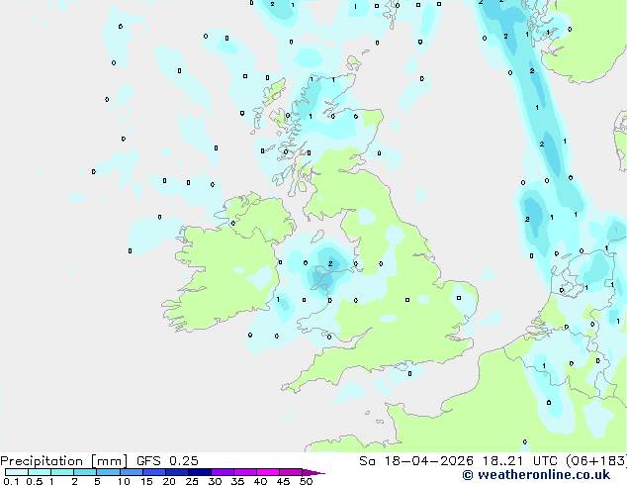
Task: Click the 0.1–0.5 mm palest legend swatch
Action: (17, 472)
